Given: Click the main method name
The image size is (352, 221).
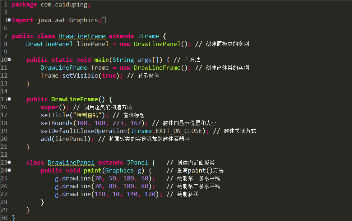Looking at the screenshot, I should [x=101, y=60].
